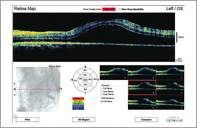The height and width of the screenshot is (128, 197).
Task: Click superior inner value 579 in grid
Action: tap(85, 75)
